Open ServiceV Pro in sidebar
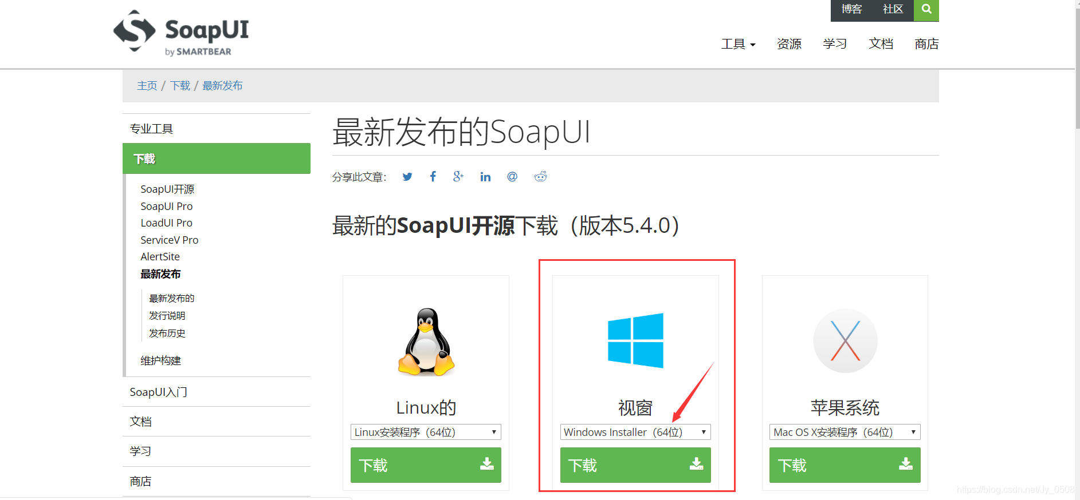 pos(170,240)
